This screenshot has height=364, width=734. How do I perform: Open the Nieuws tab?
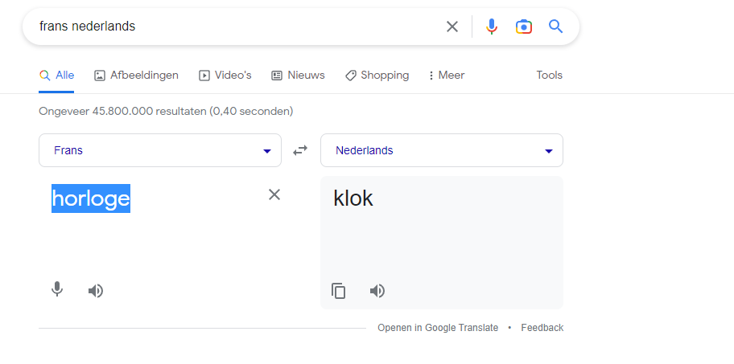click(x=298, y=76)
